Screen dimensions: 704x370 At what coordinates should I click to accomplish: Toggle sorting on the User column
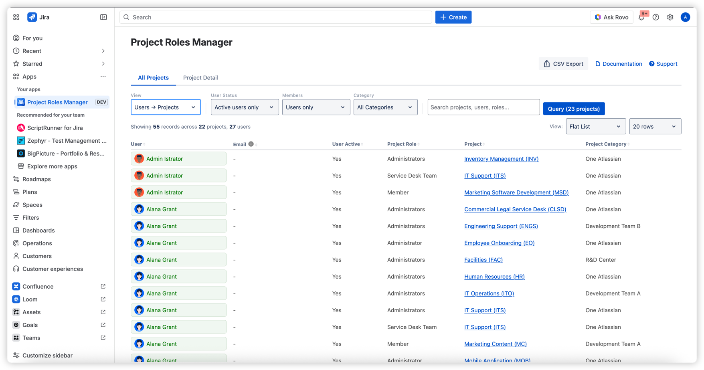pyautogui.click(x=138, y=144)
